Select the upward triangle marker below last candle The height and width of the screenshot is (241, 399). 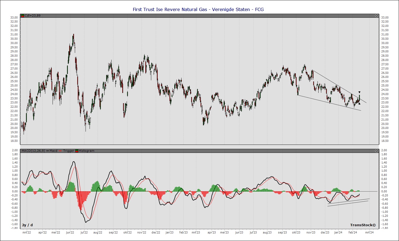coord(359,103)
